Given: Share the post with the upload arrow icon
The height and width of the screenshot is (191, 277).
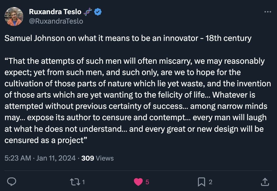Looking at the screenshot, I should coord(265,182).
